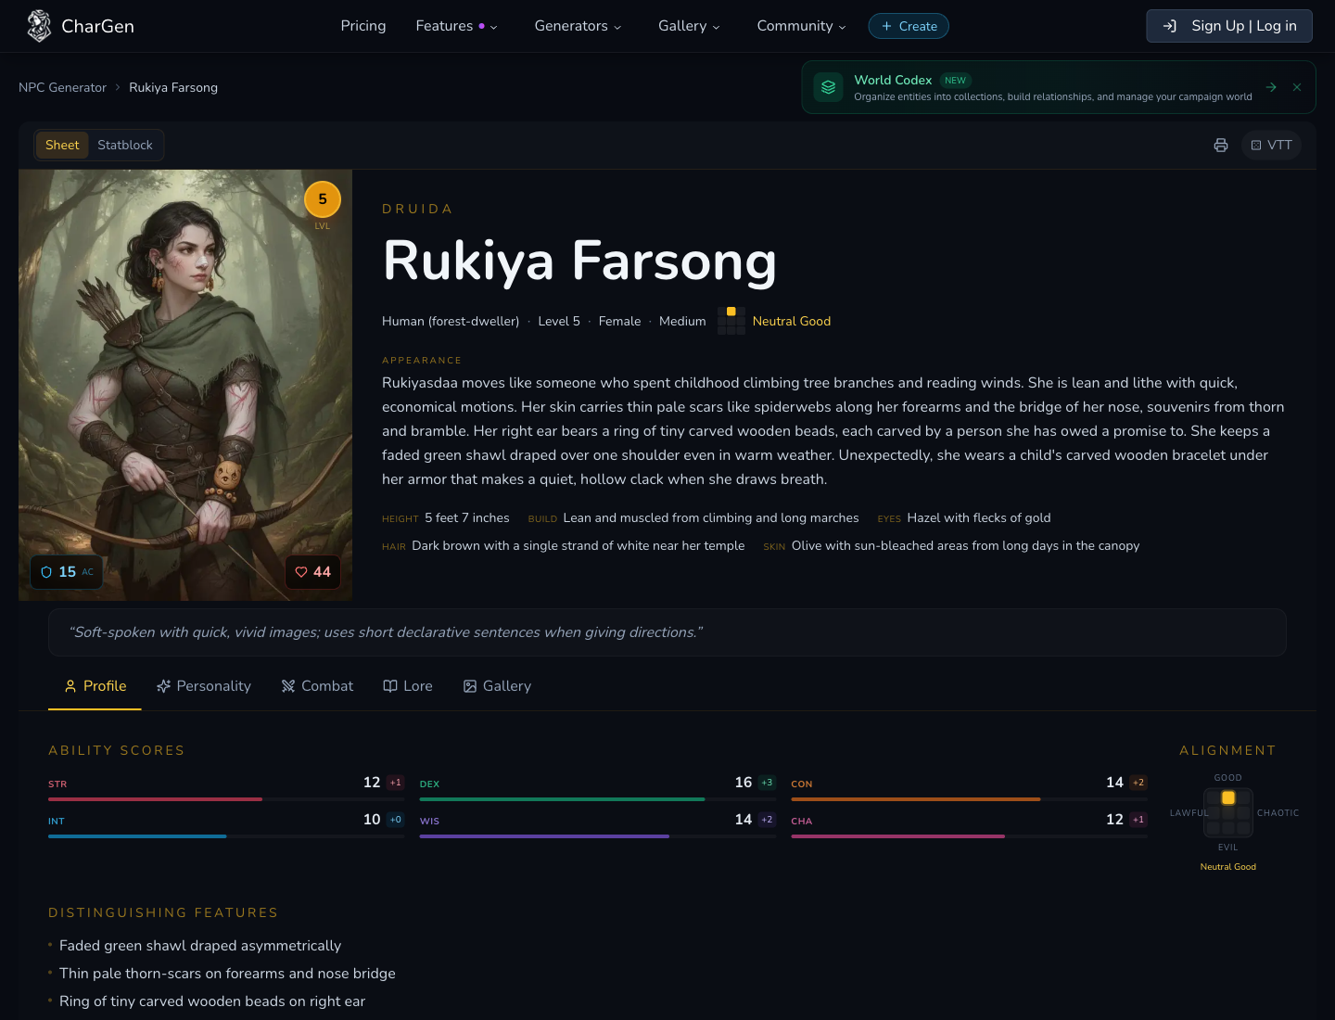
Task: Dismiss the World Codex banner
Action: [x=1297, y=86]
